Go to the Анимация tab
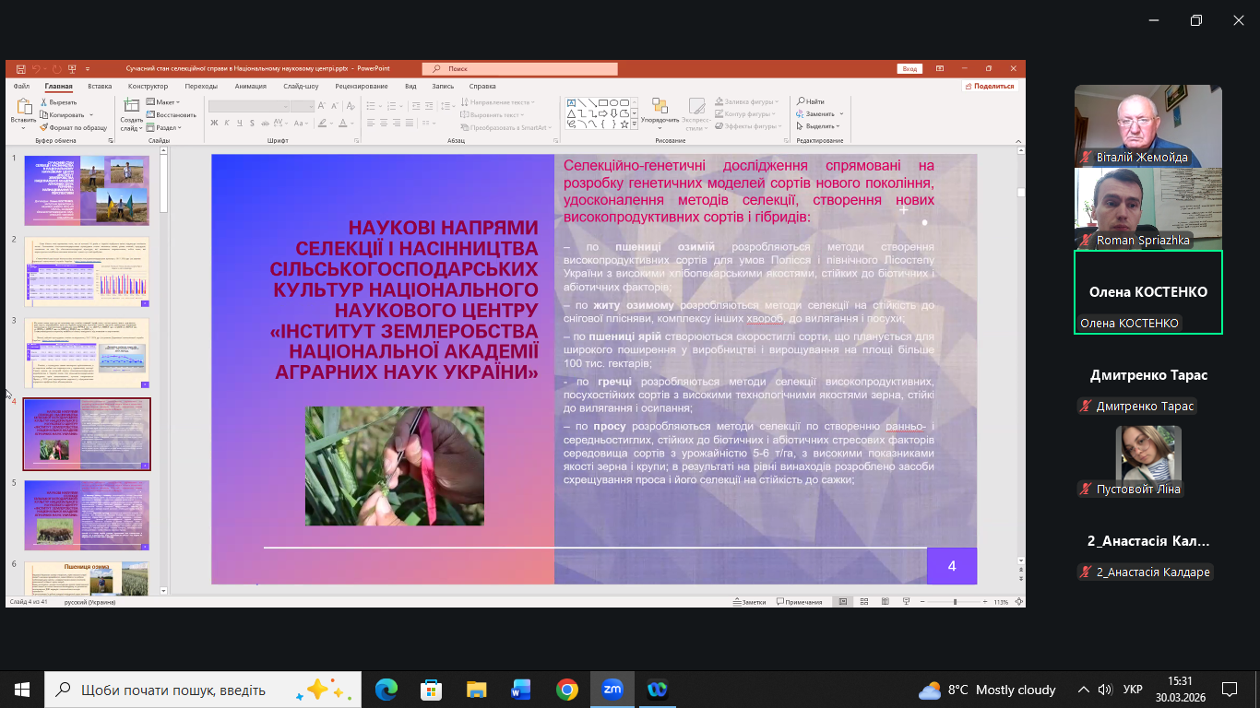 click(x=250, y=86)
